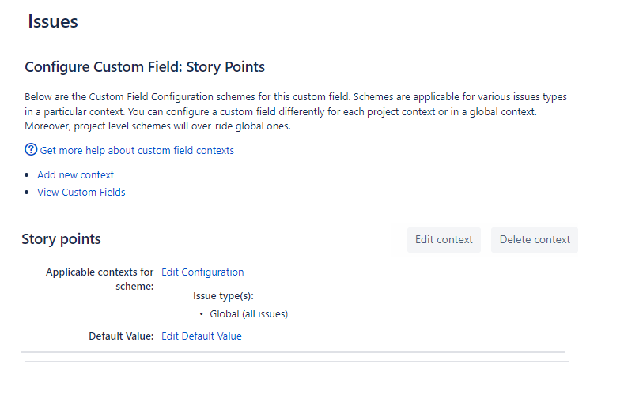Click the 'Issues' page heading

(x=53, y=21)
